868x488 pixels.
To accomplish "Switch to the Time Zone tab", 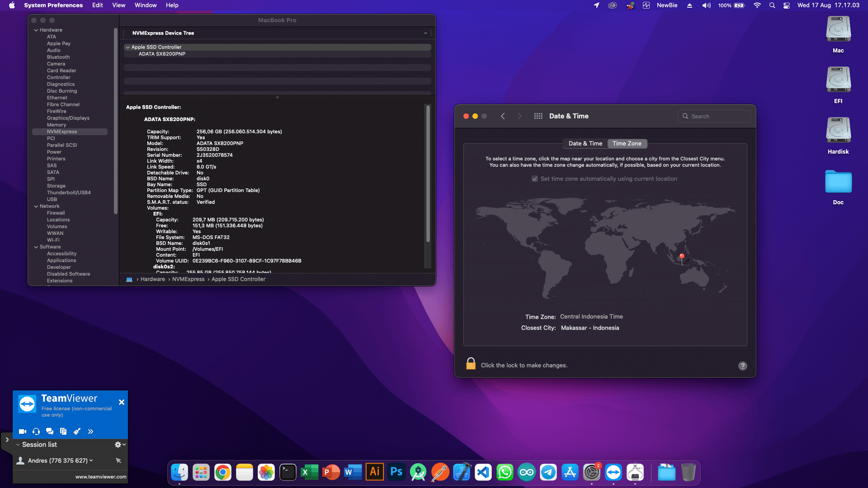I will 627,143.
